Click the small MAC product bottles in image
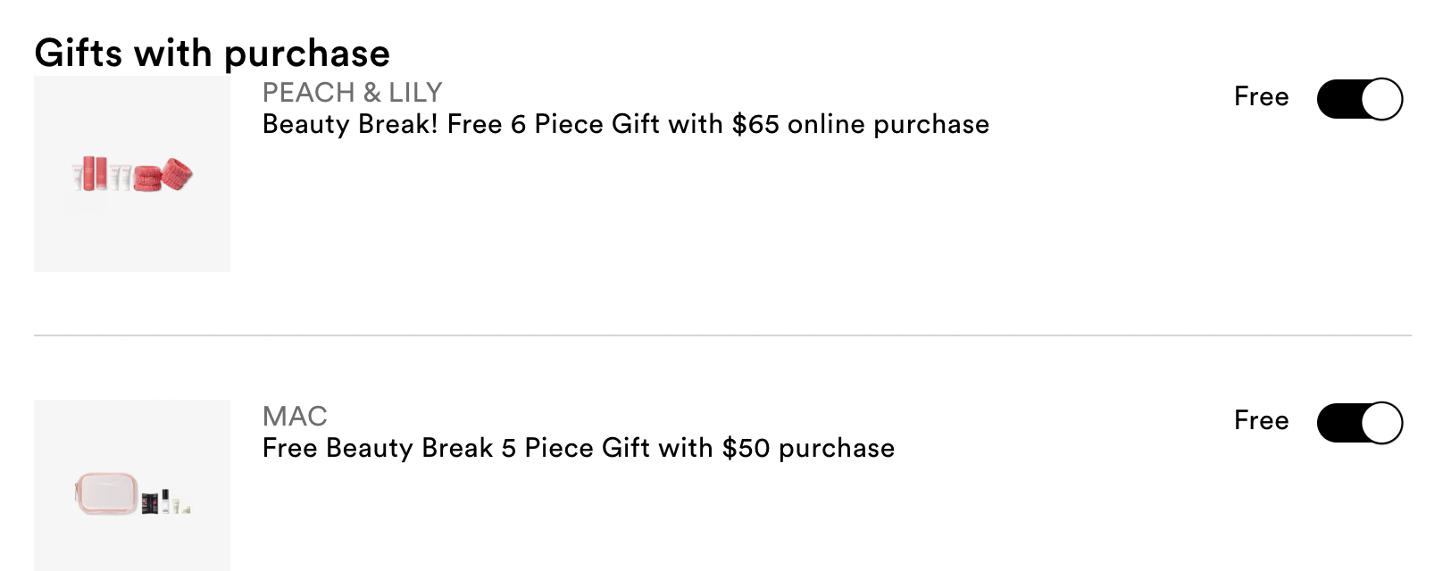The height and width of the screenshot is (571, 1443). (166, 500)
